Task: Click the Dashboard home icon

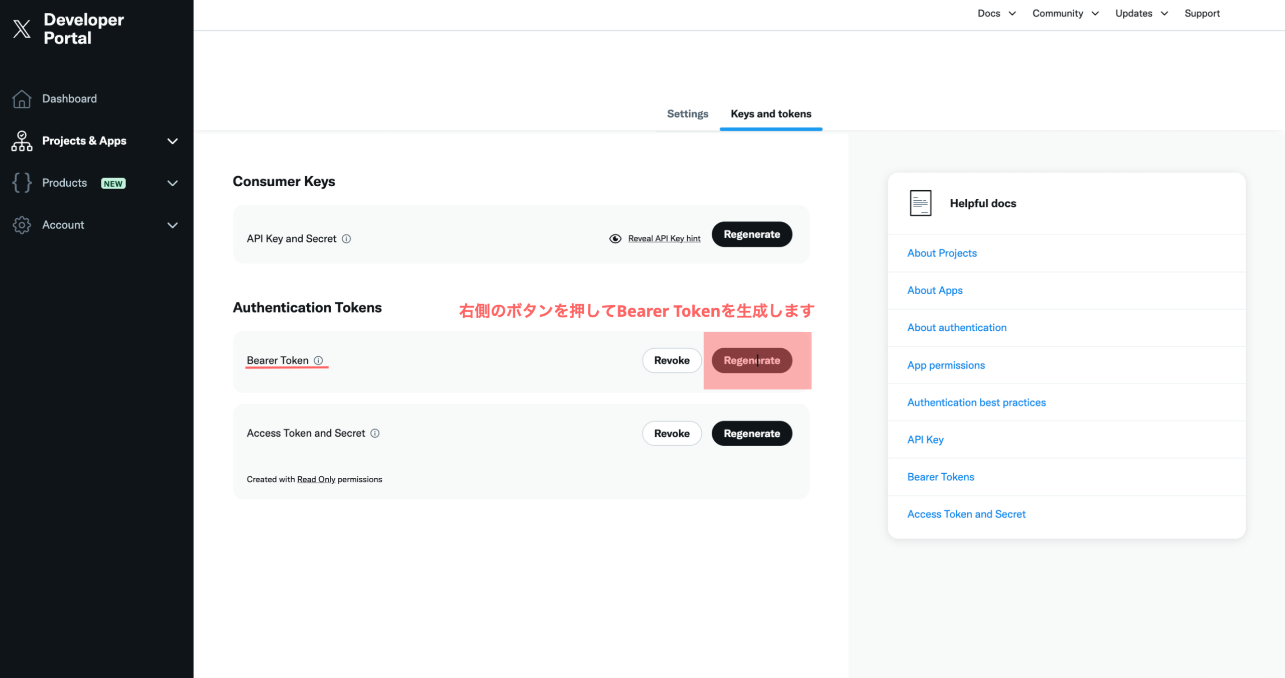Action: [22, 99]
